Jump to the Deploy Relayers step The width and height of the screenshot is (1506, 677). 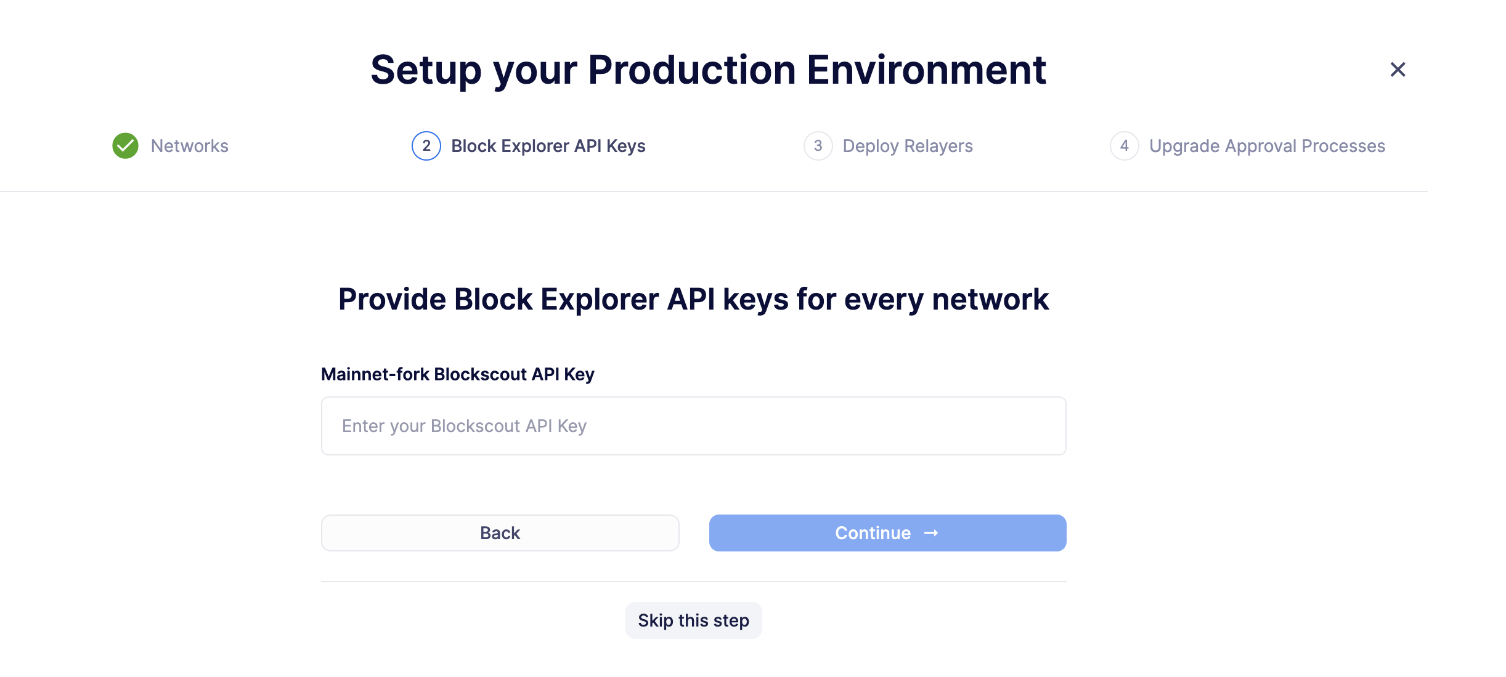(907, 146)
